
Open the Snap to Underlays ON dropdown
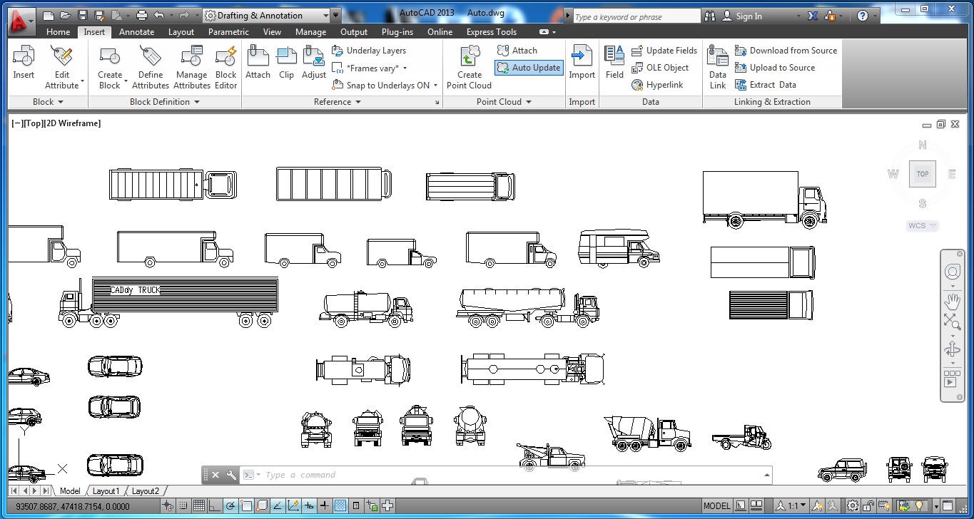(384, 86)
